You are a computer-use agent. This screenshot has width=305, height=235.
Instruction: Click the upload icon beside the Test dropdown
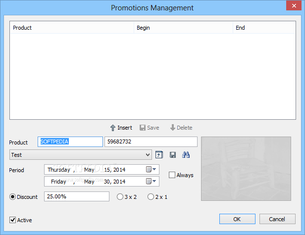coord(159,155)
